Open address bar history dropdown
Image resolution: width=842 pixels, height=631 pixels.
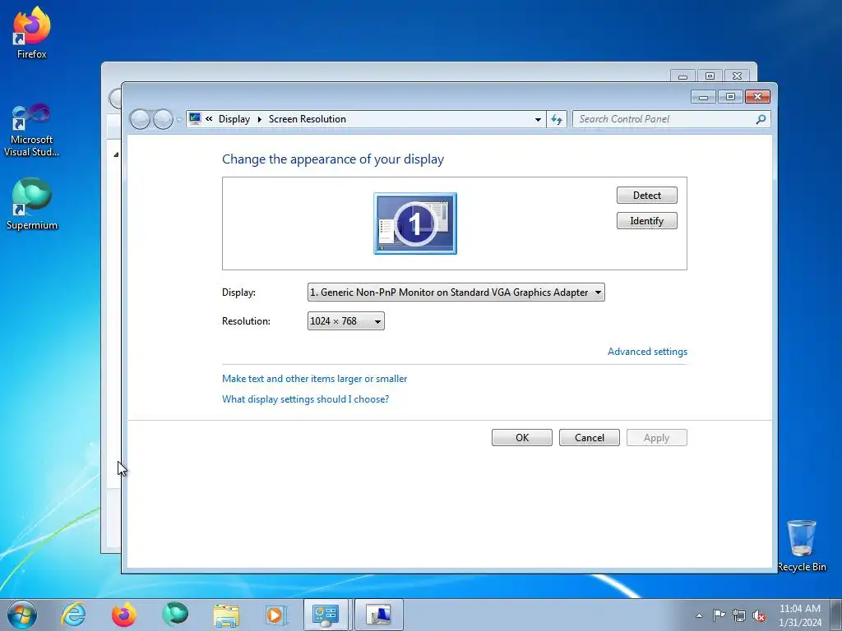(x=538, y=120)
